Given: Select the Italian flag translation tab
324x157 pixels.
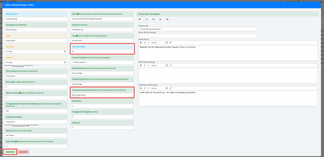Looking at the screenshot, I should tap(153, 19).
